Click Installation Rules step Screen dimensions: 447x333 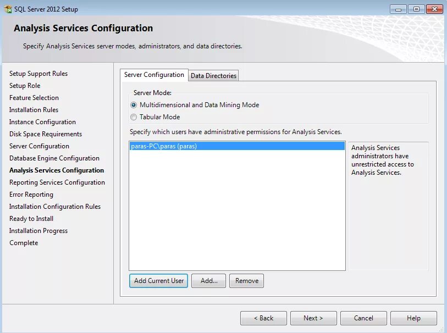click(34, 110)
